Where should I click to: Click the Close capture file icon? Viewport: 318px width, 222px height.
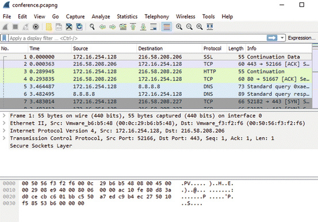point(69,27)
